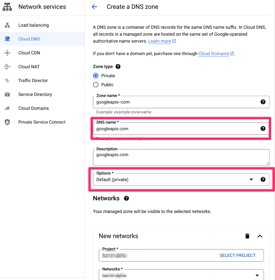This screenshot has height=280, width=275.
Task: Click the Cloud CDN sidebar icon
Action: click(7, 53)
